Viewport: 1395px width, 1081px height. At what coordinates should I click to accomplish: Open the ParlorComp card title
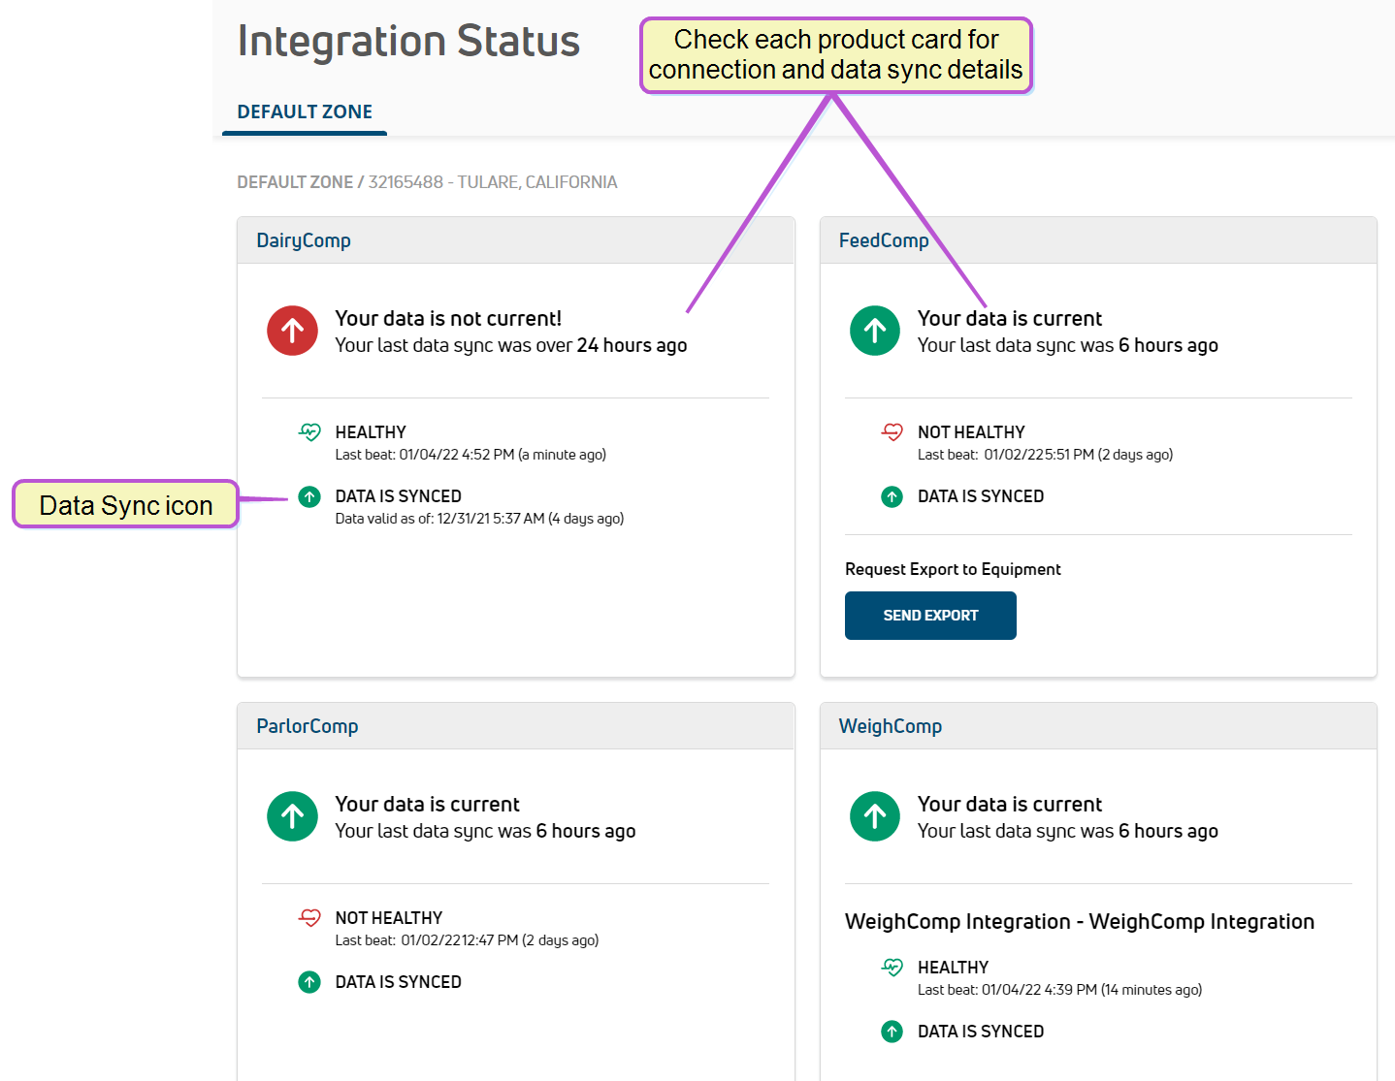point(308,726)
